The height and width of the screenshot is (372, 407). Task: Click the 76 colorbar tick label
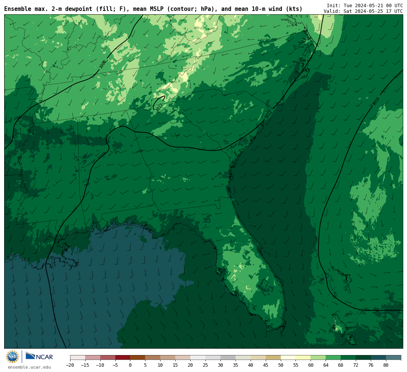371,365
